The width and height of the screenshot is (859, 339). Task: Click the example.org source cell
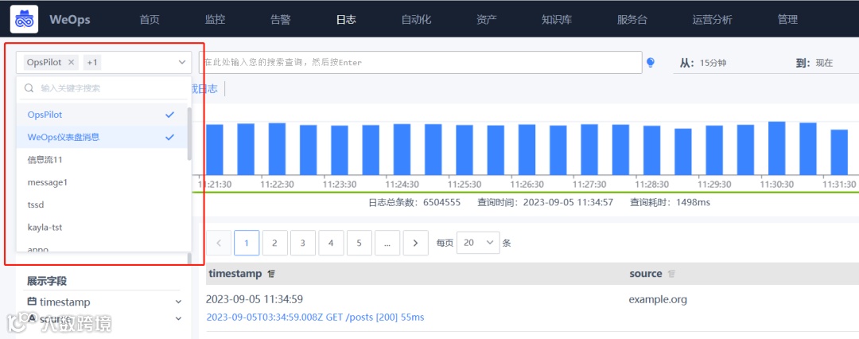658,299
